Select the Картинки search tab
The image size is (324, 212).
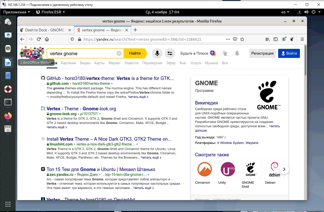pyautogui.click(x=68, y=63)
